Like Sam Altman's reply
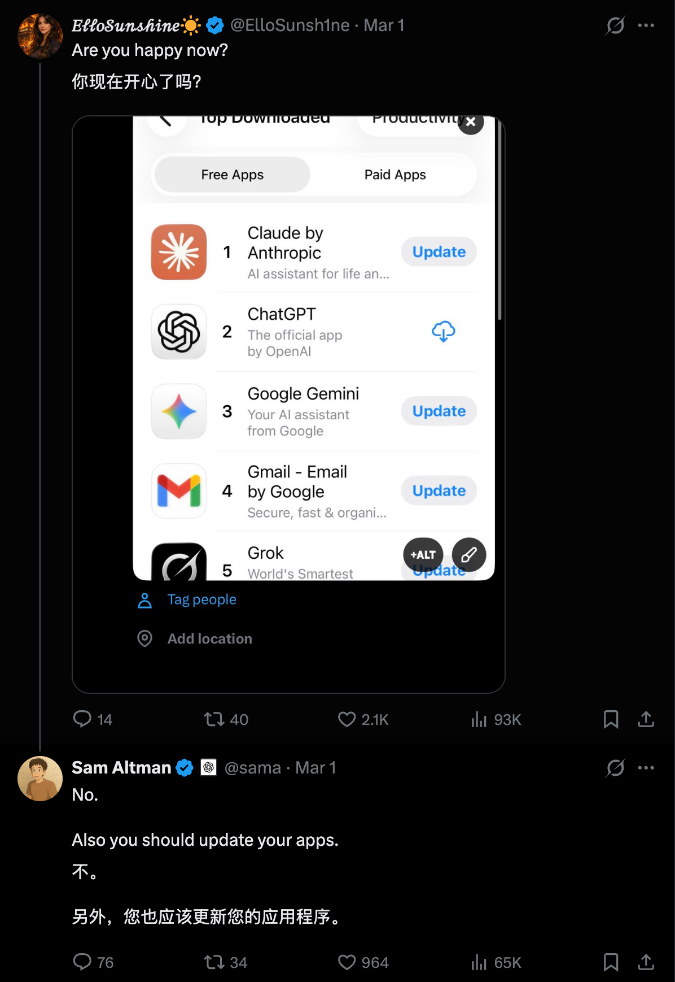The image size is (675, 982). [x=347, y=962]
